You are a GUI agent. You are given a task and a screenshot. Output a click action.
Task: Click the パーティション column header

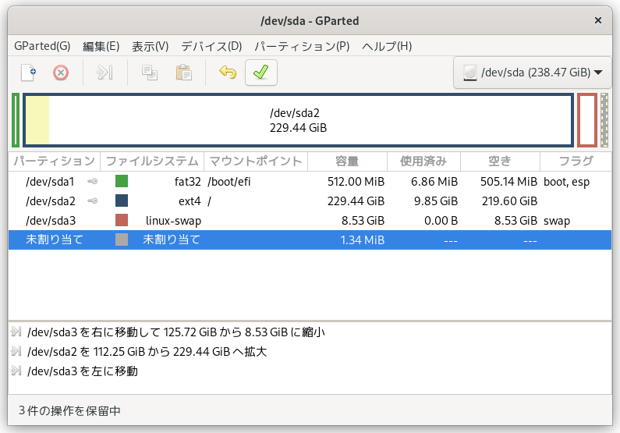coord(55,161)
